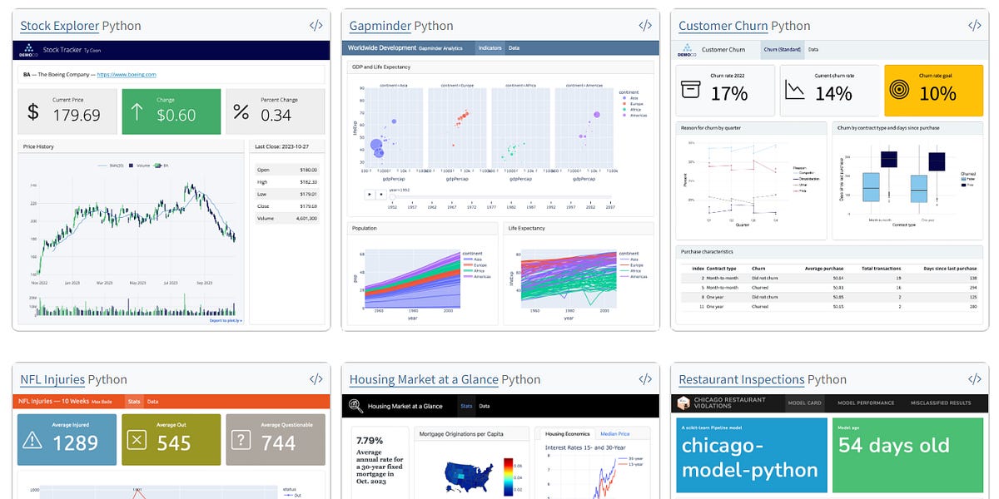
Task: Click the DemoCo logo in Customer Churn header
Action: click(686, 50)
